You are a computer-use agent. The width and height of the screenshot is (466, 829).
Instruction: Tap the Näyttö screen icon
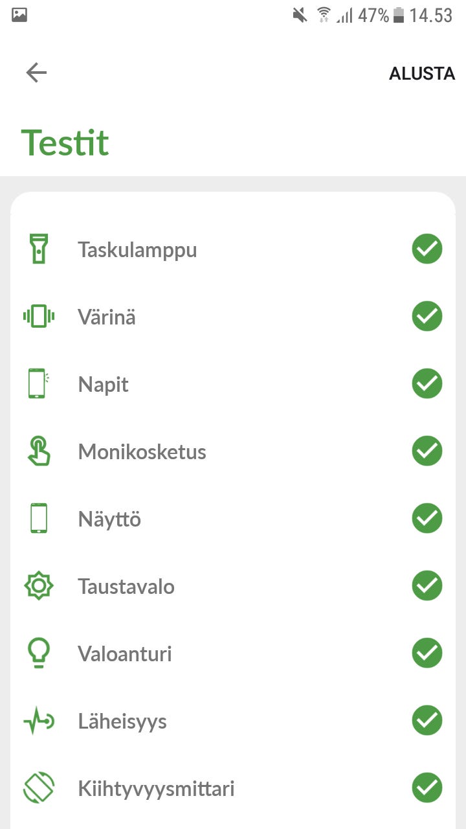[x=39, y=519]
